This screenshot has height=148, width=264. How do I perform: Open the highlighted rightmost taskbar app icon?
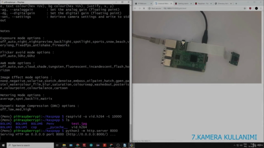click(x=132, y=145)
